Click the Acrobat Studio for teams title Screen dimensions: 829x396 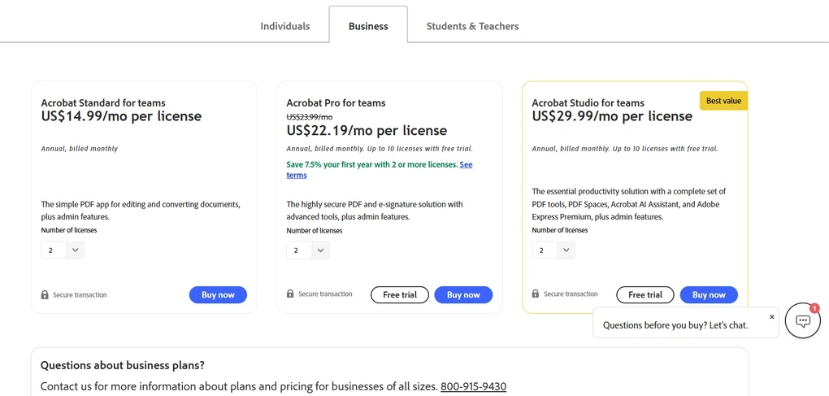[x=588, y=102]
